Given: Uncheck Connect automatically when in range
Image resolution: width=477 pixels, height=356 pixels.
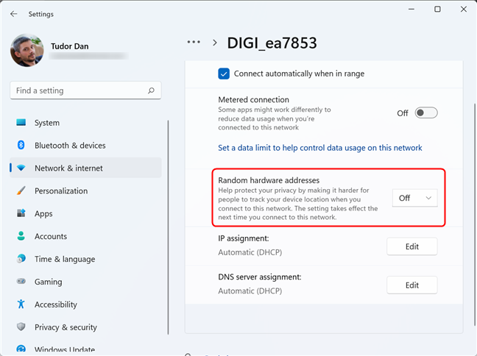Looking at the screenshot, I should [224, 74].
